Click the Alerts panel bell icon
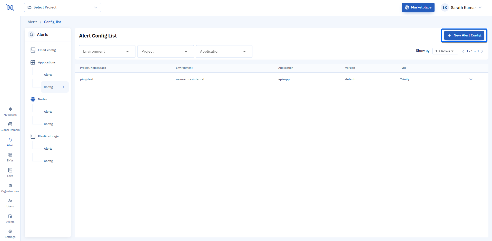This screenshot has height=241, width=492. click(x=31, y=35)
